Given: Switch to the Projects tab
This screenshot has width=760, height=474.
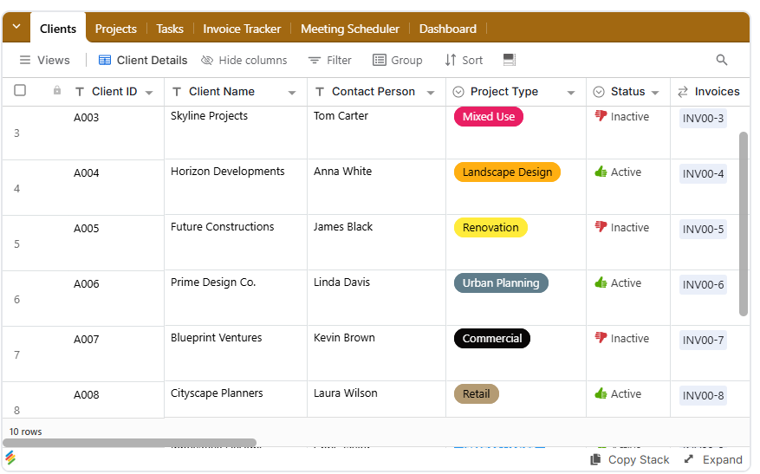Looking at the screenshot, I should pos(116,29).
